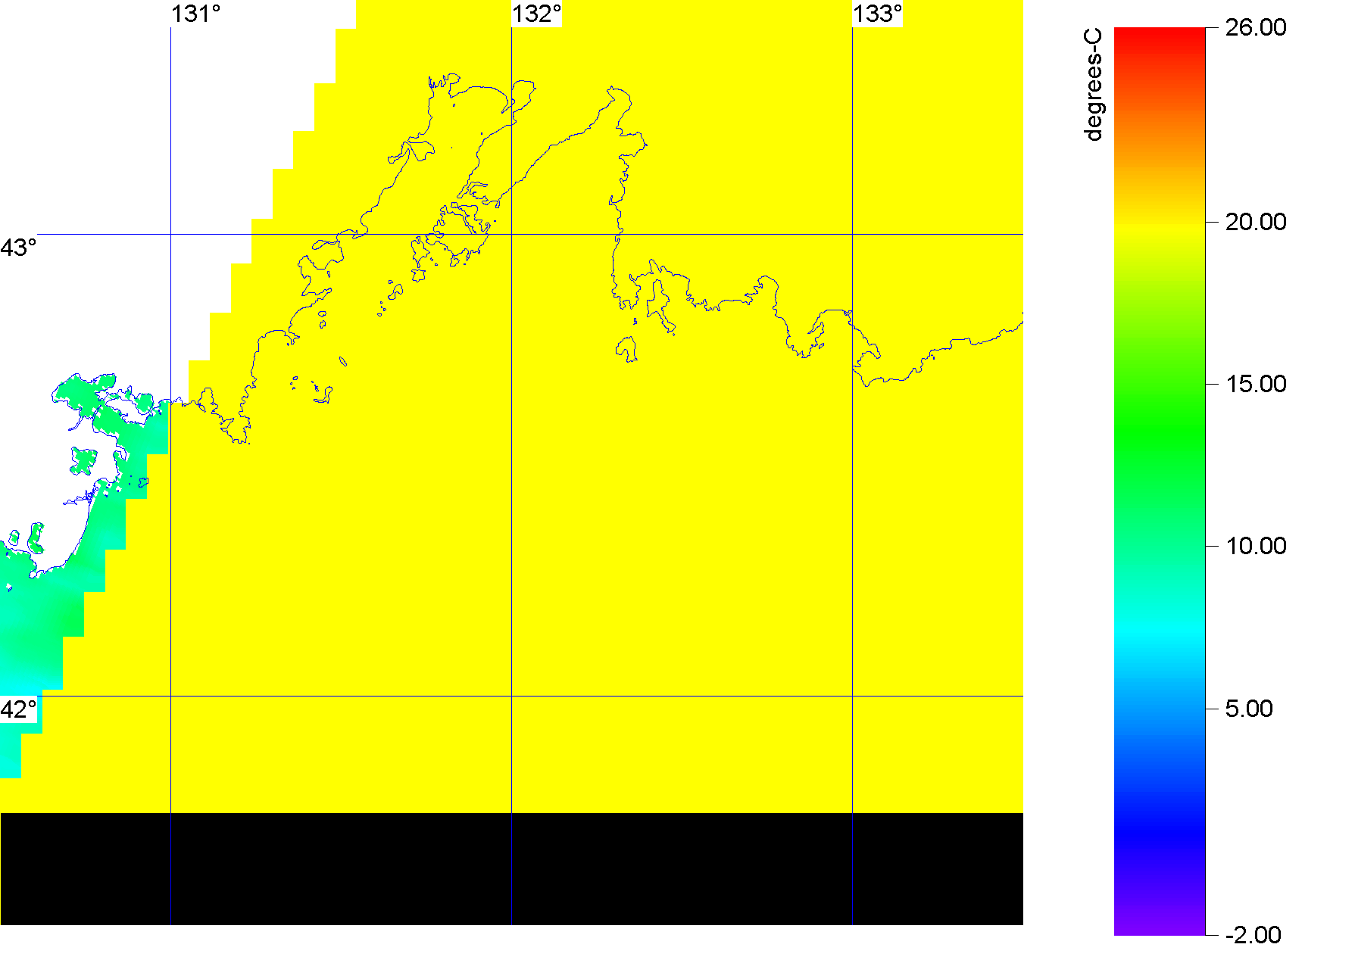Click the degrees-C axis label

[1094, 85]
